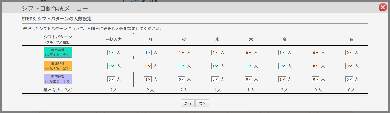
Task: Open 一括入力 dropdown for 関西昼番
Action: tap(111, 66)
